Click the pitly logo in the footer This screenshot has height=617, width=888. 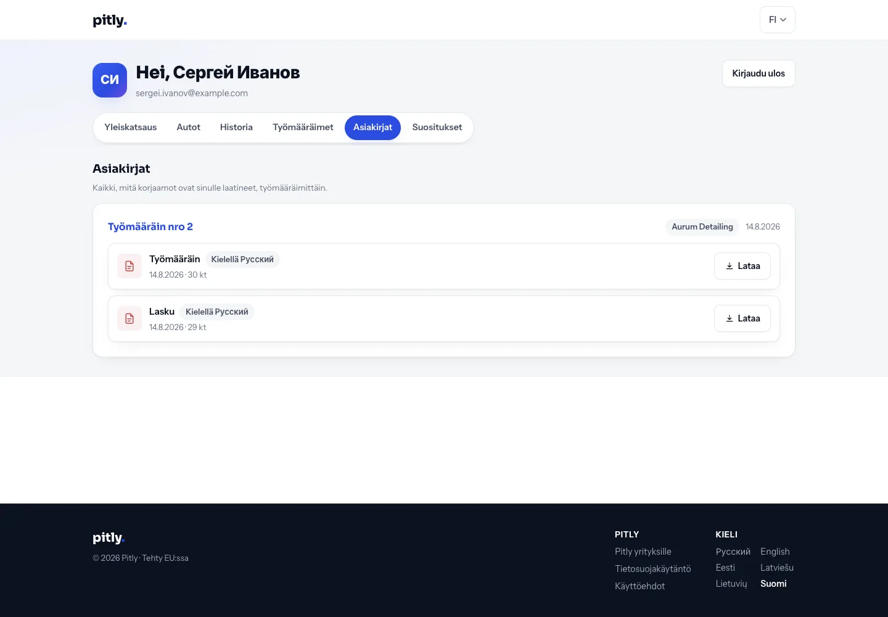[x=109, y=537]
